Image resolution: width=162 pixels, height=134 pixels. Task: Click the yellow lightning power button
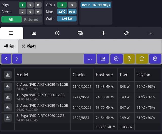point(129,59)
